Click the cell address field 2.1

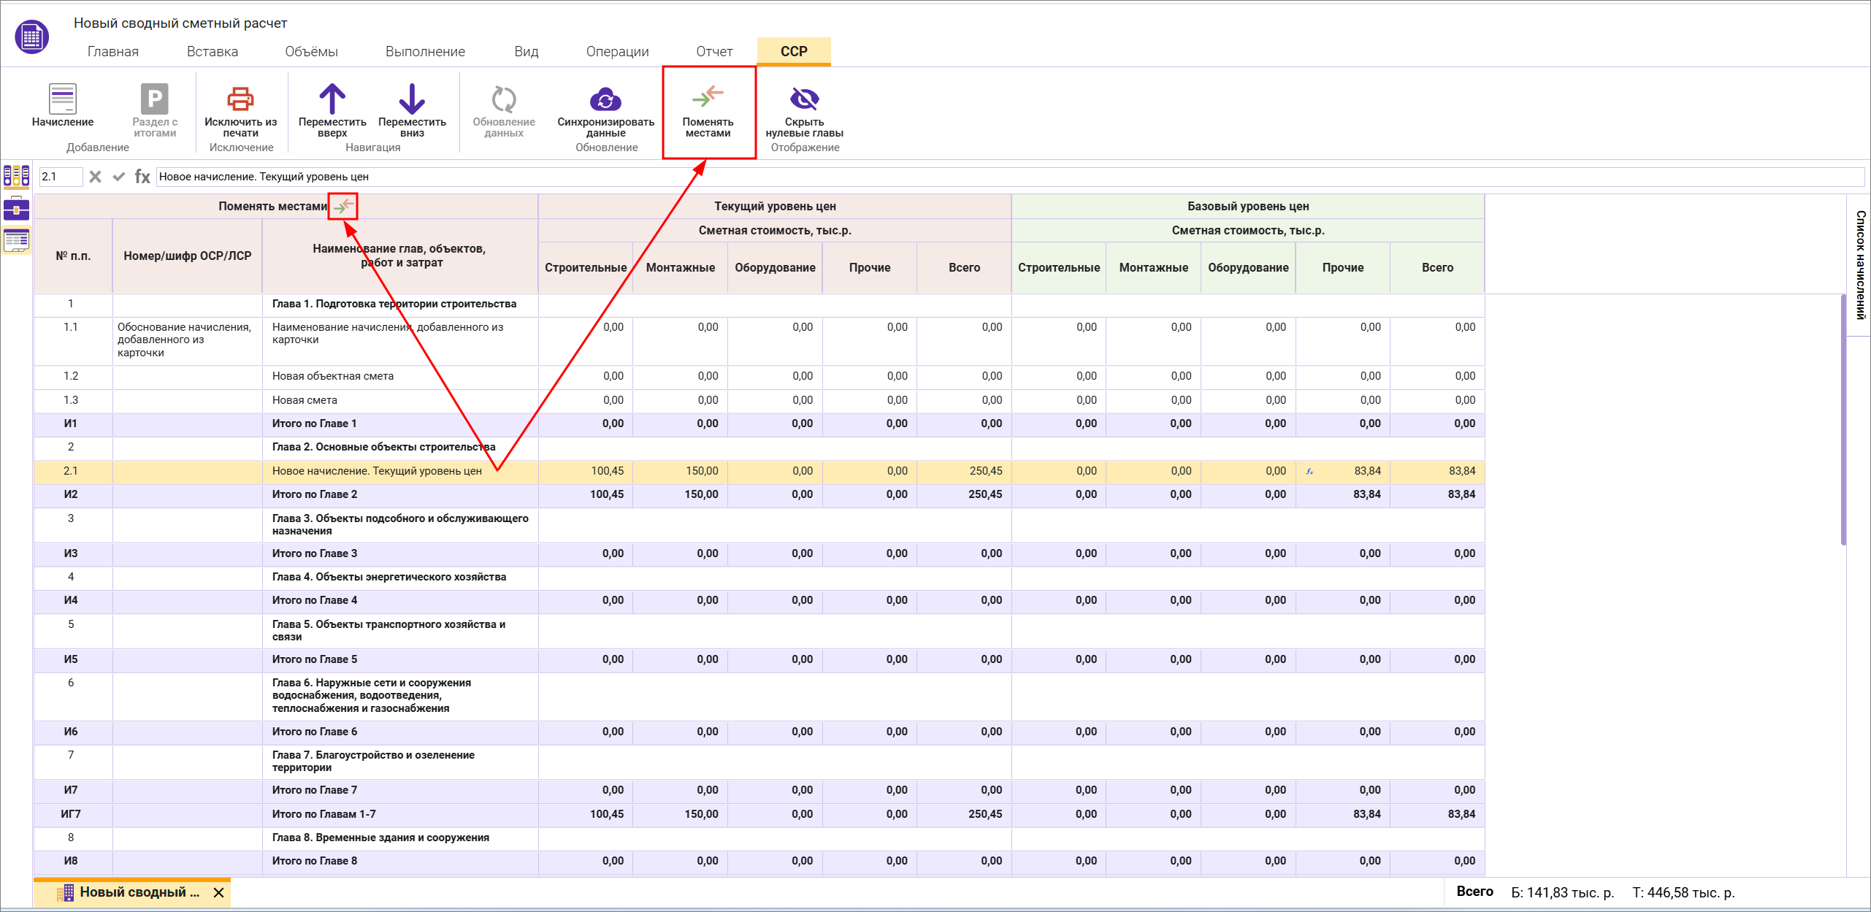[60, 177]
